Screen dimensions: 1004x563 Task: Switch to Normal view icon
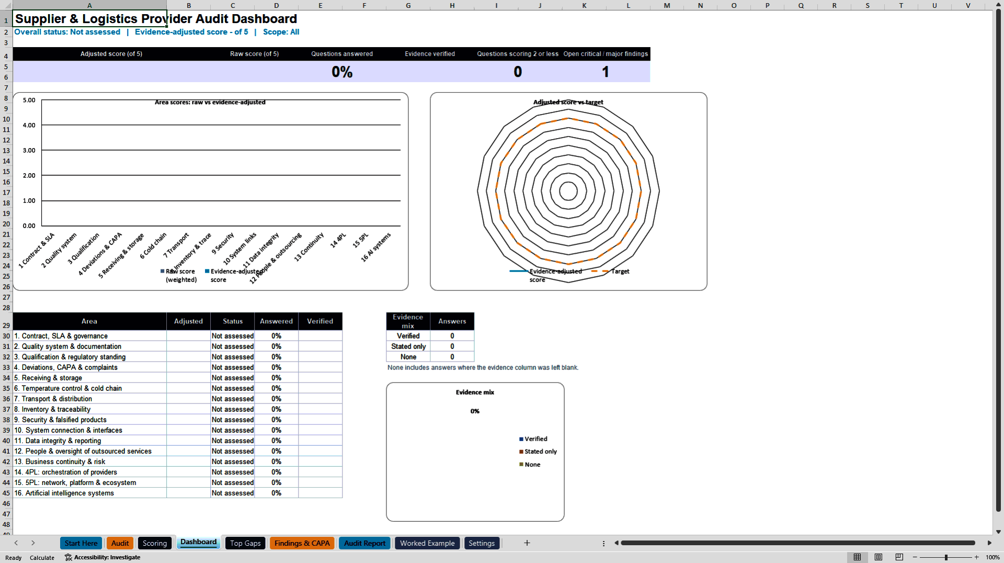[x=857, y=557]
